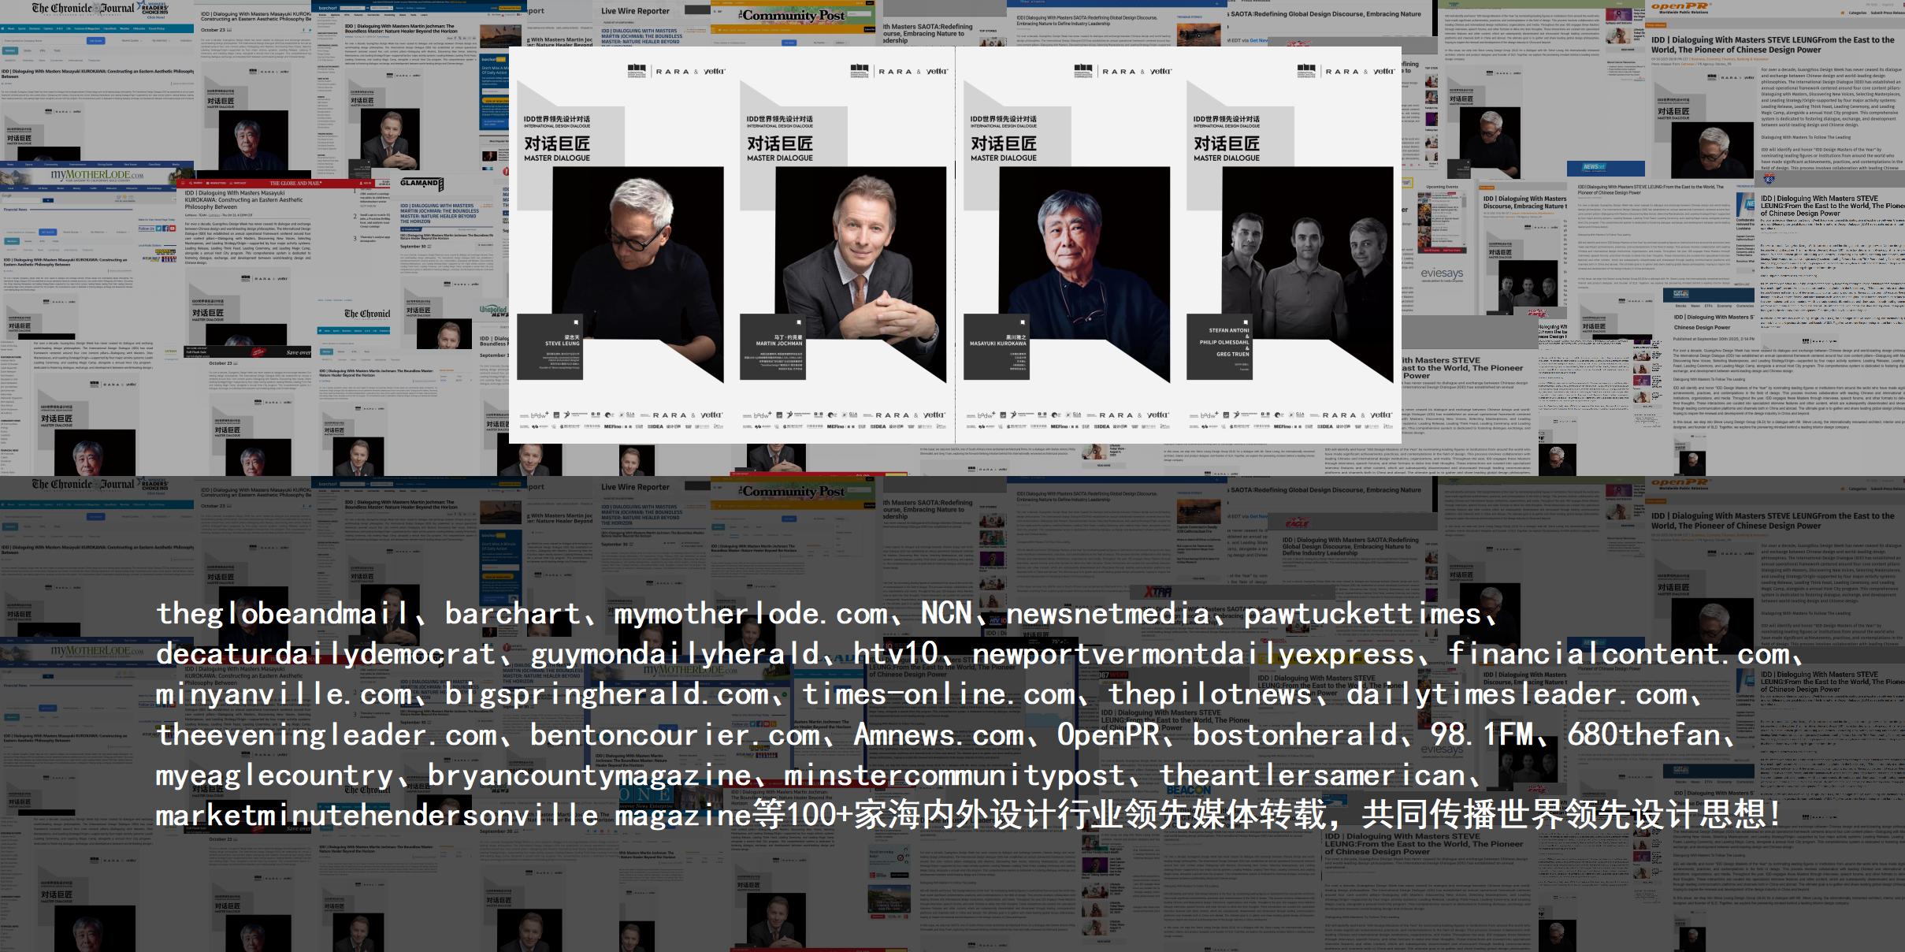Screen dimensions: 1905x952
Task: Click 'financialcontent.com' in the overlay text
Action: 1618,654
